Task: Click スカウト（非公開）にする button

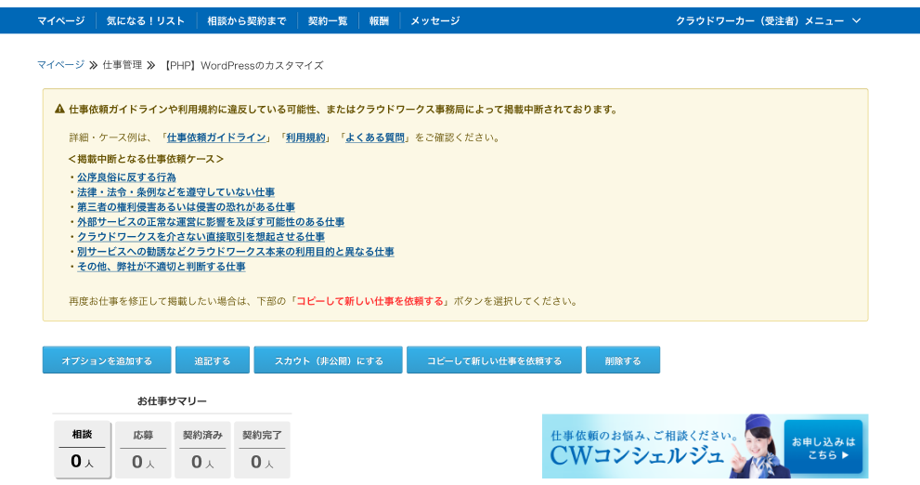Action: coord(328,360)
